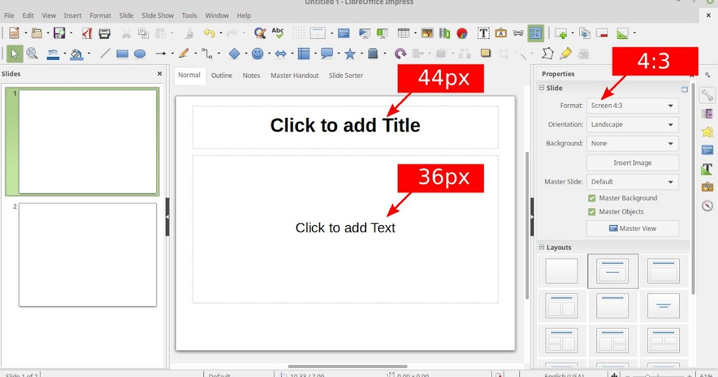Click the Insert Image button

click(x=632, y=162)
